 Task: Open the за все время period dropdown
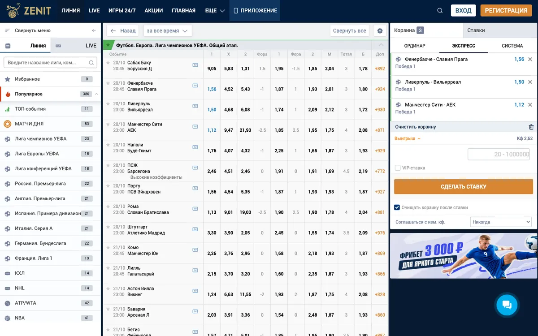[168, 31]
